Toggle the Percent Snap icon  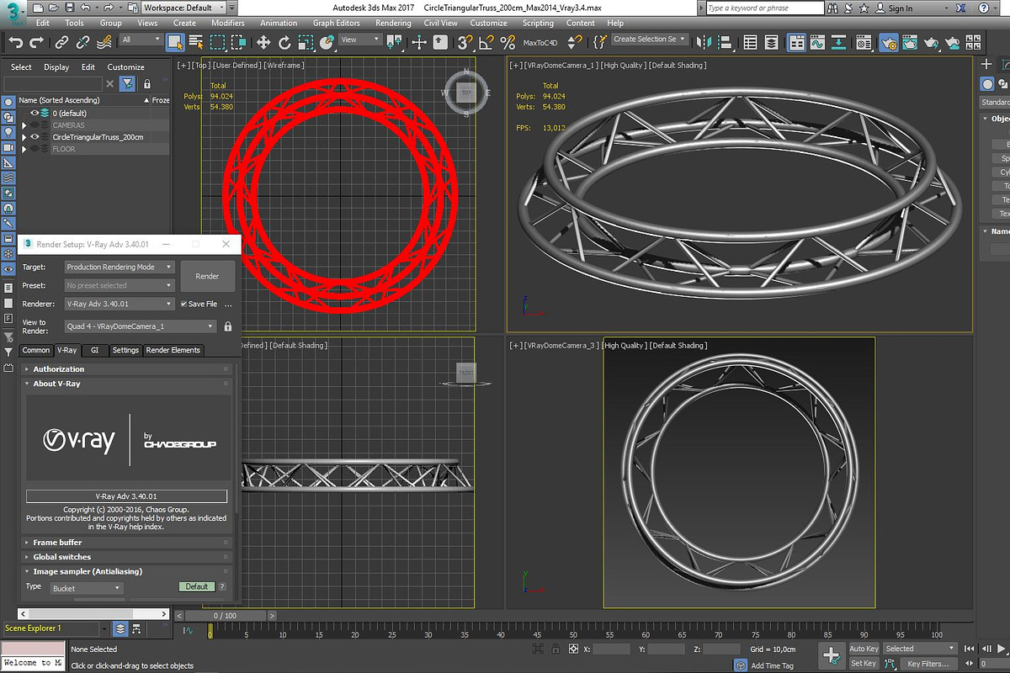point(508,42)
